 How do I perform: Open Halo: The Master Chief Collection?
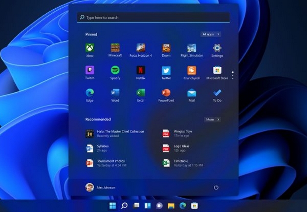pos(115,134)
